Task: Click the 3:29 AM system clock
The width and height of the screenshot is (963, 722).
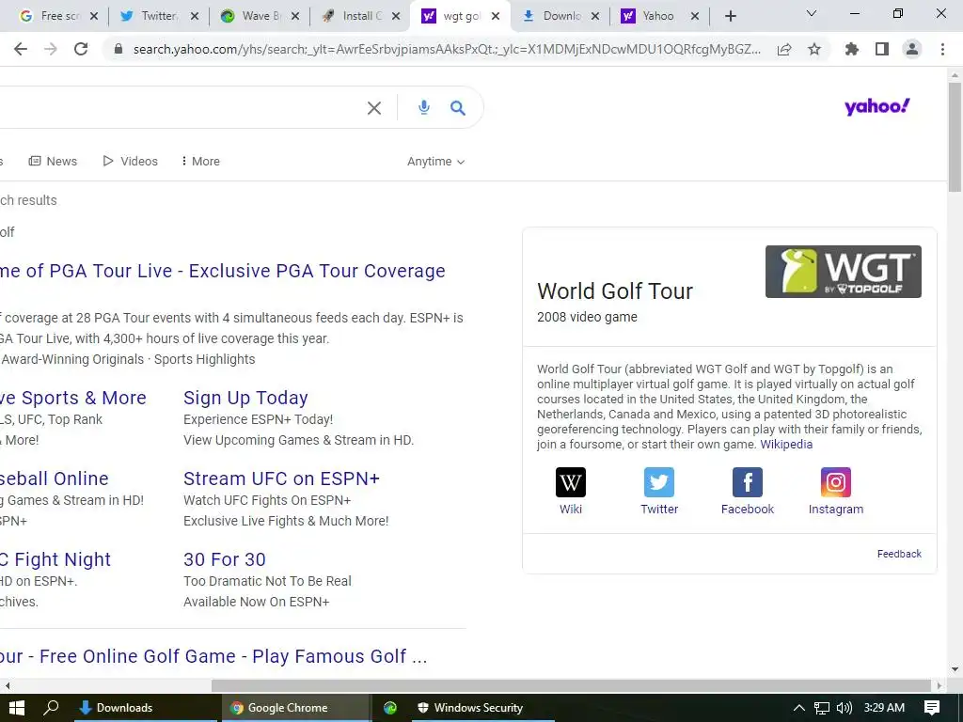Action: click(x=884, y=708)
